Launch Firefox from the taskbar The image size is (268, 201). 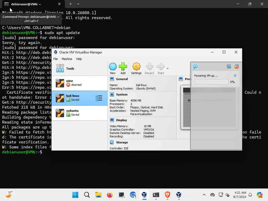pos(110,195)
